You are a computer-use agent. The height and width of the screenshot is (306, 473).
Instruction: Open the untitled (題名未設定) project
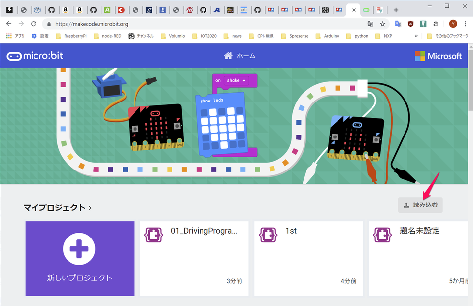(419, 258)
